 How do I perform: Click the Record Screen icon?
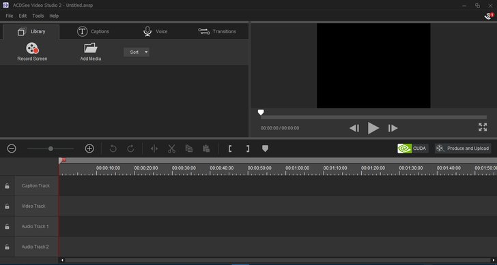pos(32,48)
